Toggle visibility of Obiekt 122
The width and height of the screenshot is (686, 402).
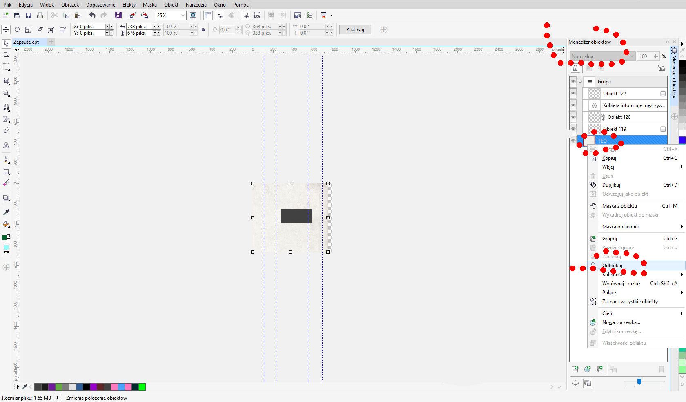(573, 94)
